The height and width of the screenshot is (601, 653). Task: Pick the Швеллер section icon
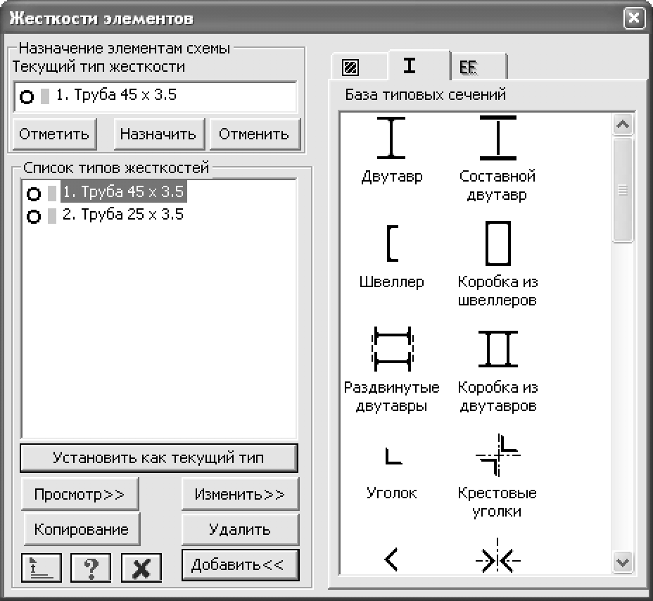(393, 243)
